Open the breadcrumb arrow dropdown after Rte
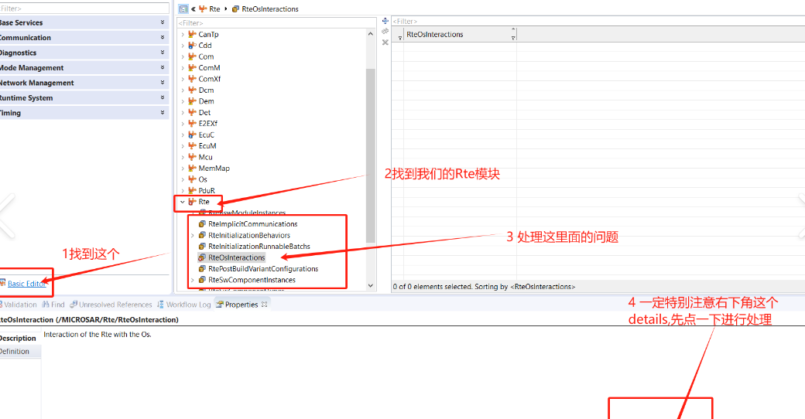 (x=225, y=9)
